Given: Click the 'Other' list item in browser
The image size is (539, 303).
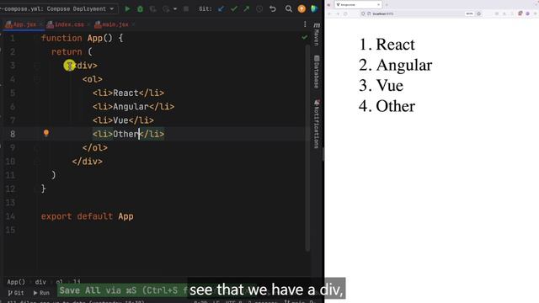Looking at the screenshot, I should coord(395,106).
